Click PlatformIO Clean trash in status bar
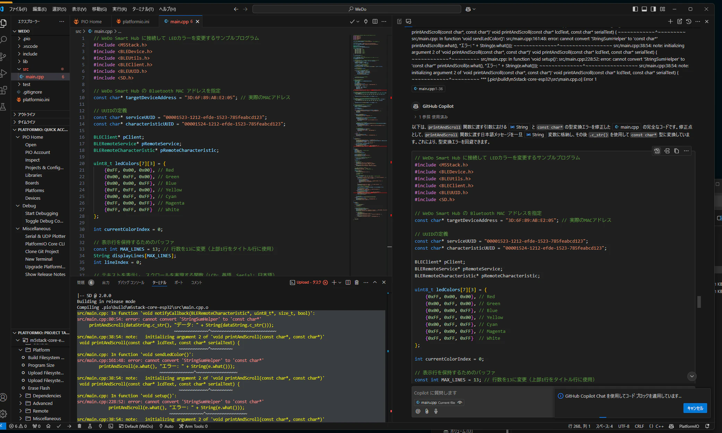 (x=79, y=426)
